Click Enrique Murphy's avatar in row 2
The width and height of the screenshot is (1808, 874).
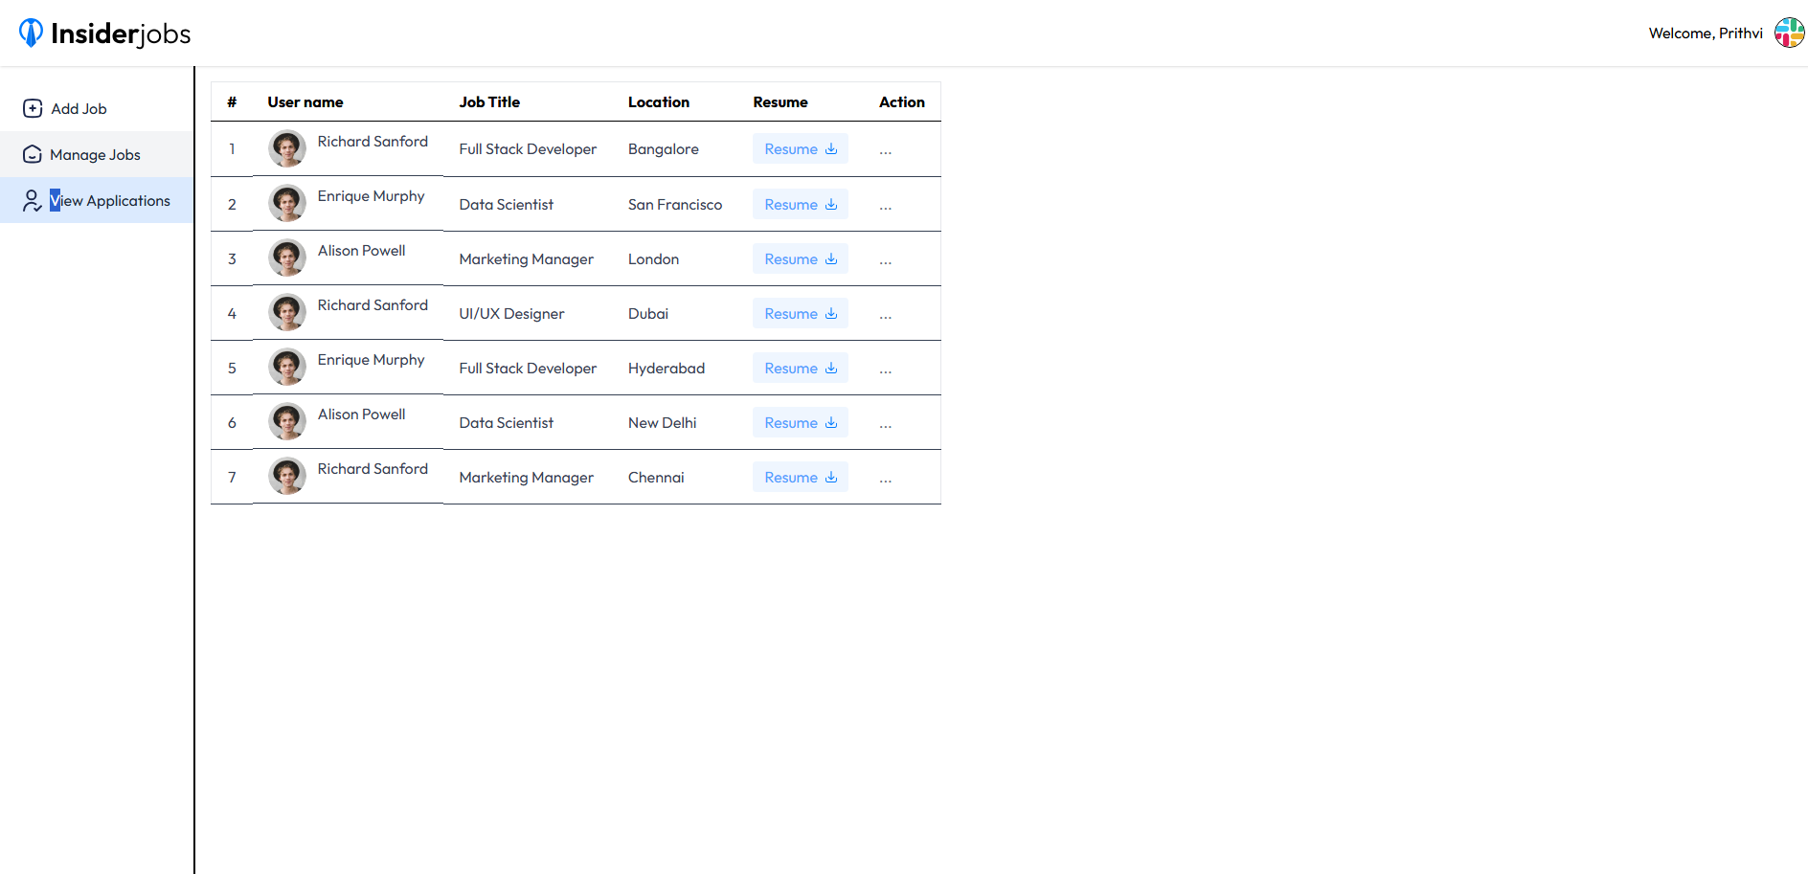[287, 203]
